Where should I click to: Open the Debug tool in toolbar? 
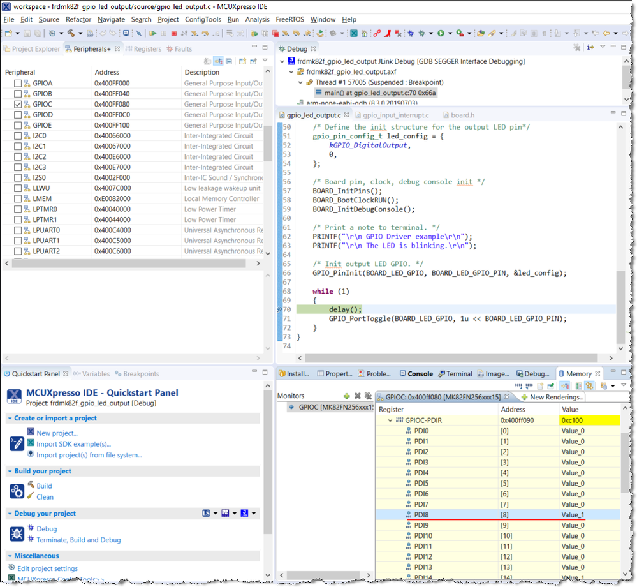click(x=52, y=32)
